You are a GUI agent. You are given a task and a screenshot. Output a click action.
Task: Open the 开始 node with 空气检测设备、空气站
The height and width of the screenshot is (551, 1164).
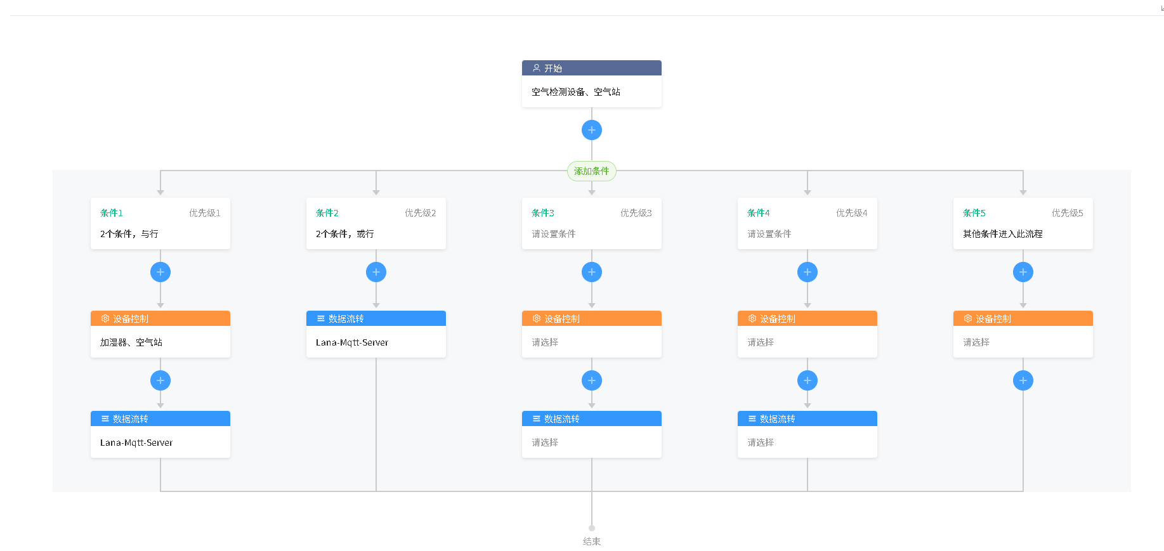pyautogui.click(x=591, y=91)
